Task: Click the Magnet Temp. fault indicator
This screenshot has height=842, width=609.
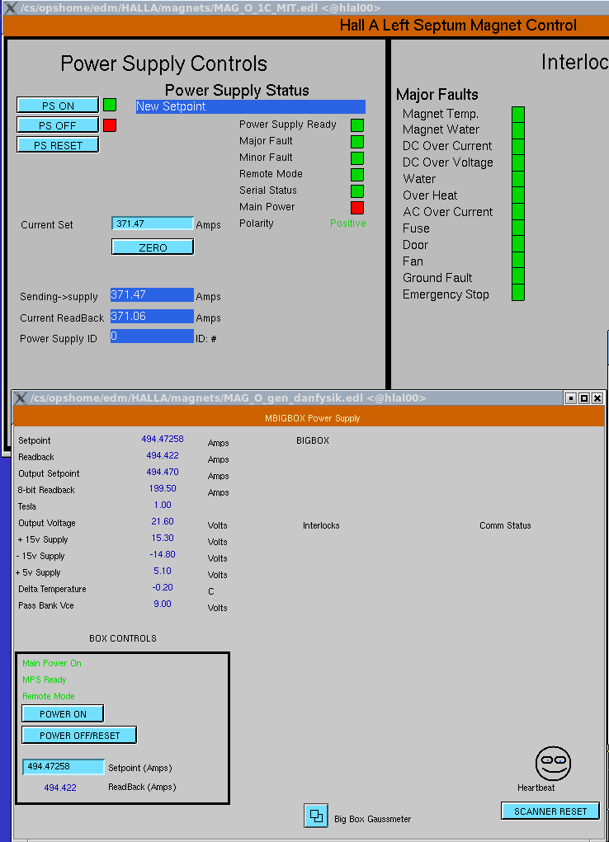Action: tap(518, 115)
